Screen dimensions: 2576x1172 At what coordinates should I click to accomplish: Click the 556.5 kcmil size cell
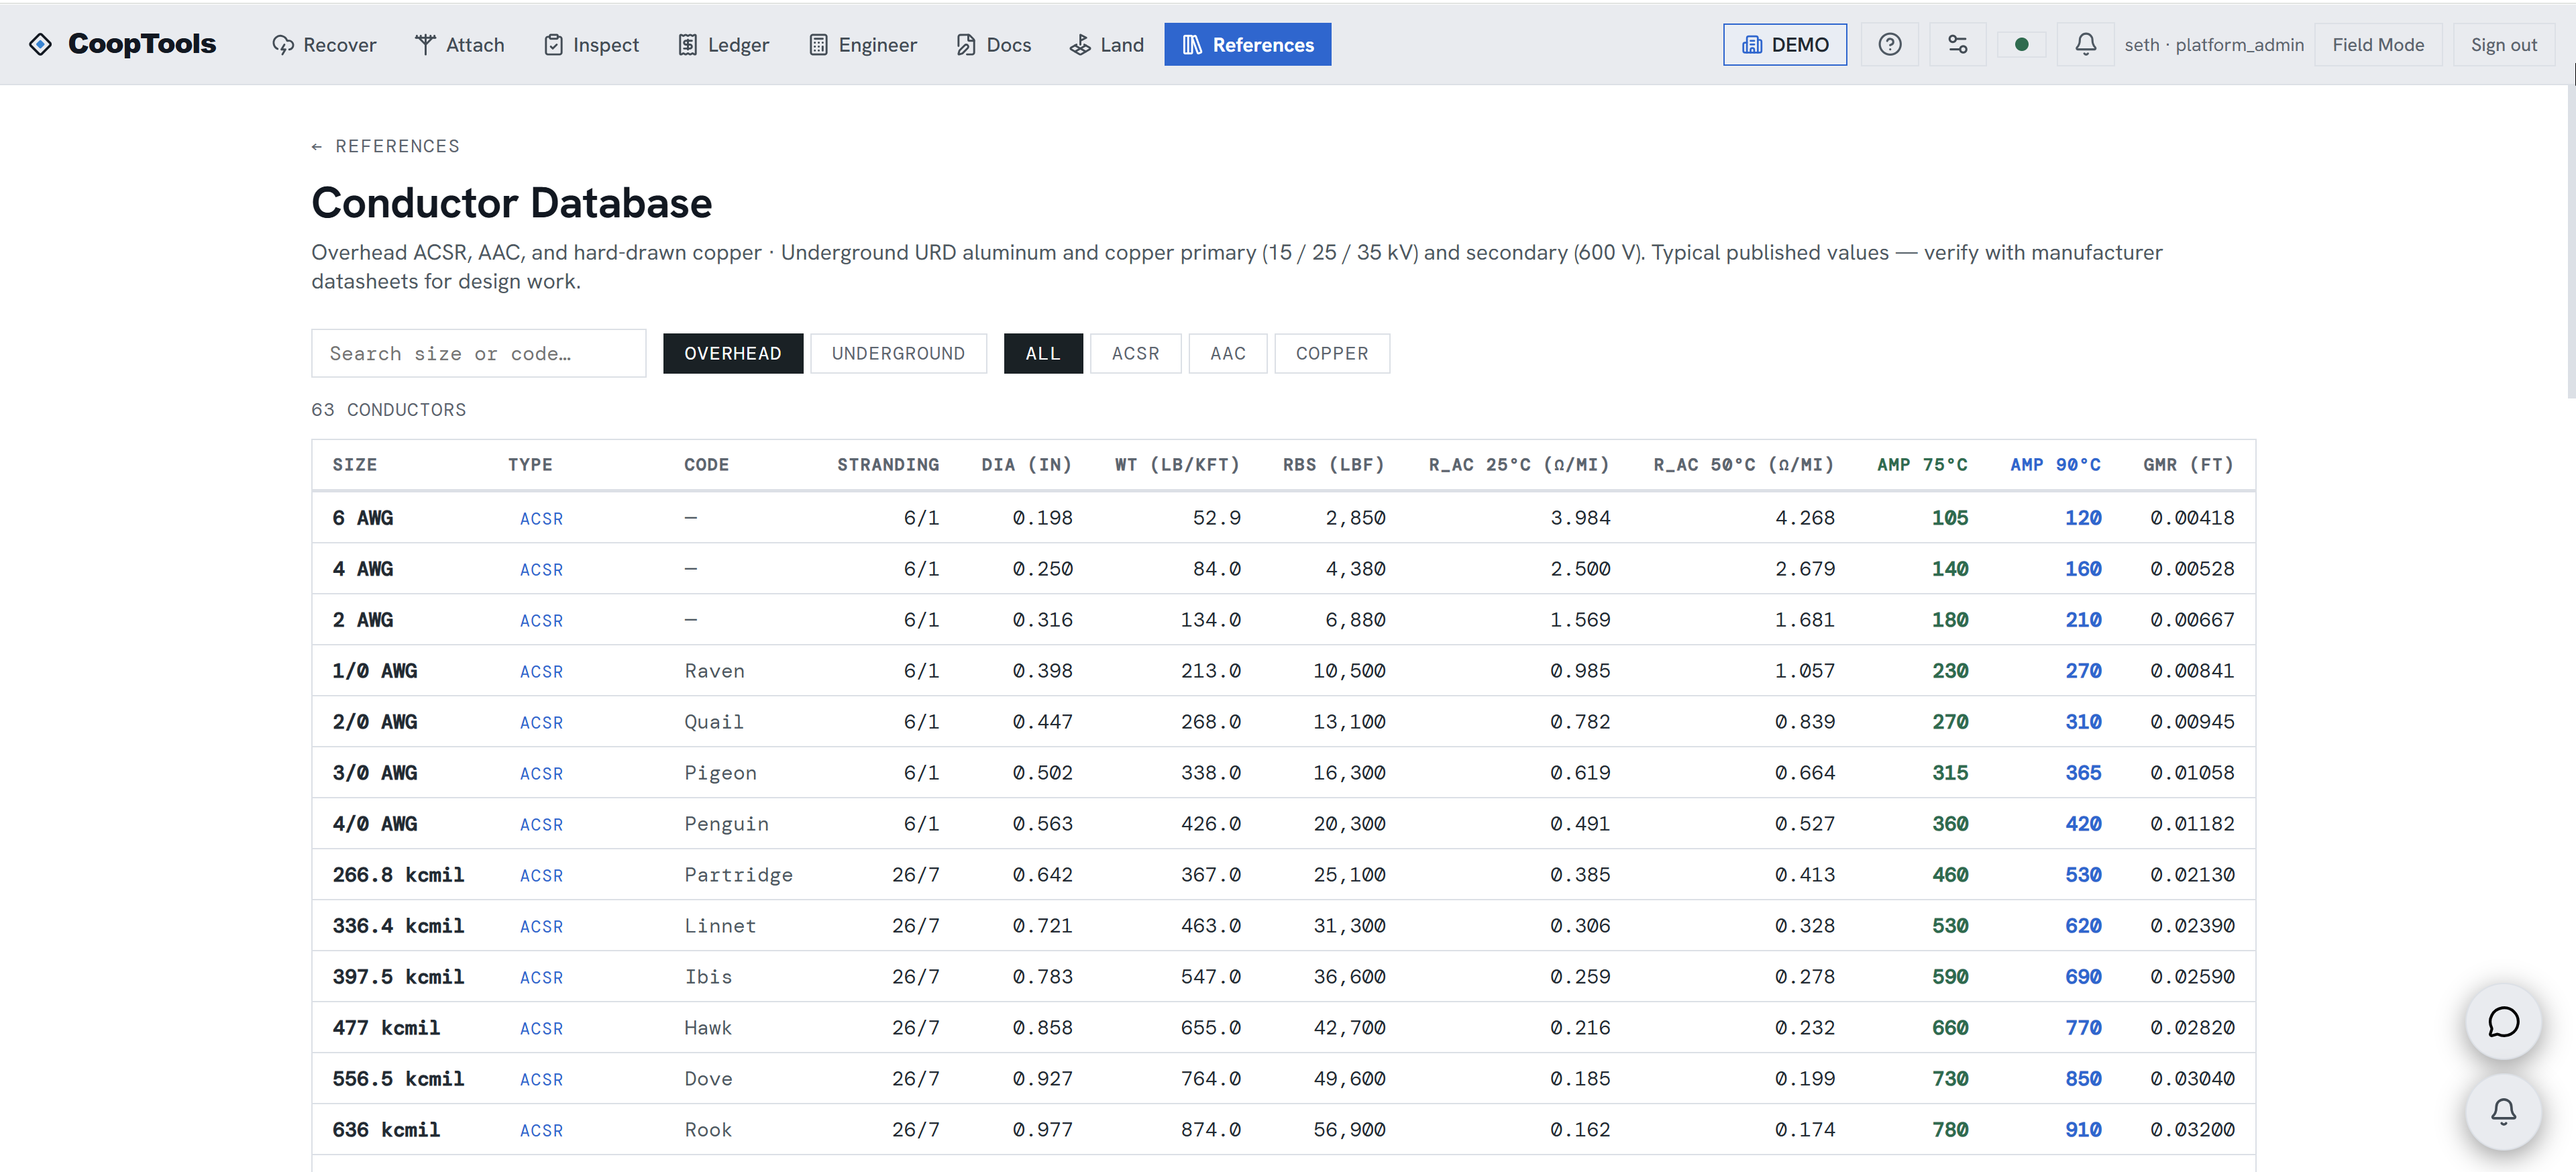pos(398,1078)
